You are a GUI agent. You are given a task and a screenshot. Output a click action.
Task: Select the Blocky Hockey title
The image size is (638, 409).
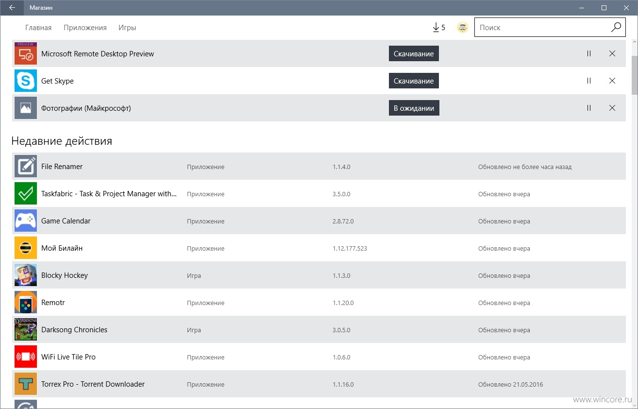65,275
